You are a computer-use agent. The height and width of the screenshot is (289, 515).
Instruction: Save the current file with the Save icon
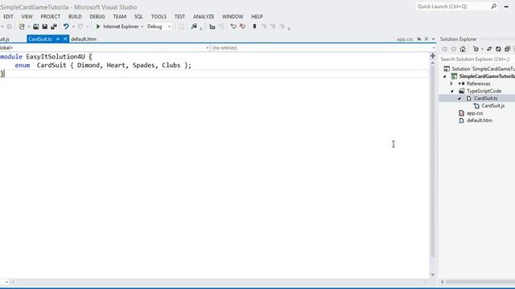45,26
